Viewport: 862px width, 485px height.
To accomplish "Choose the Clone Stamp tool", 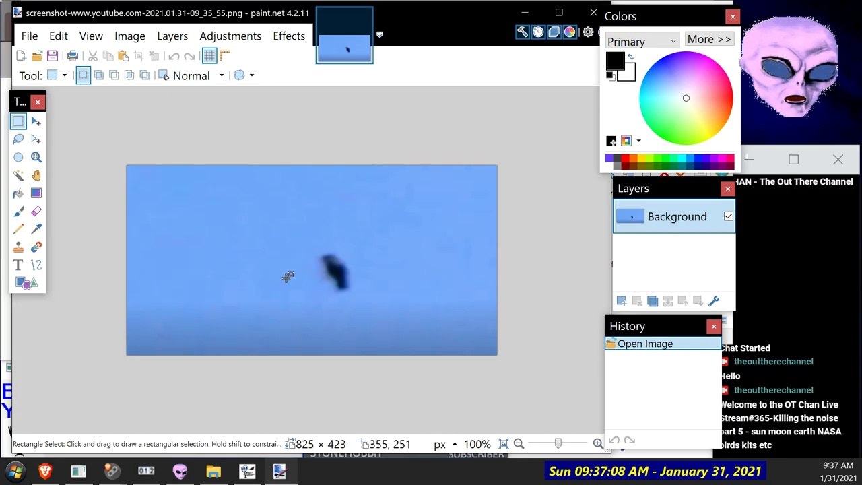I will pos(18,247).
